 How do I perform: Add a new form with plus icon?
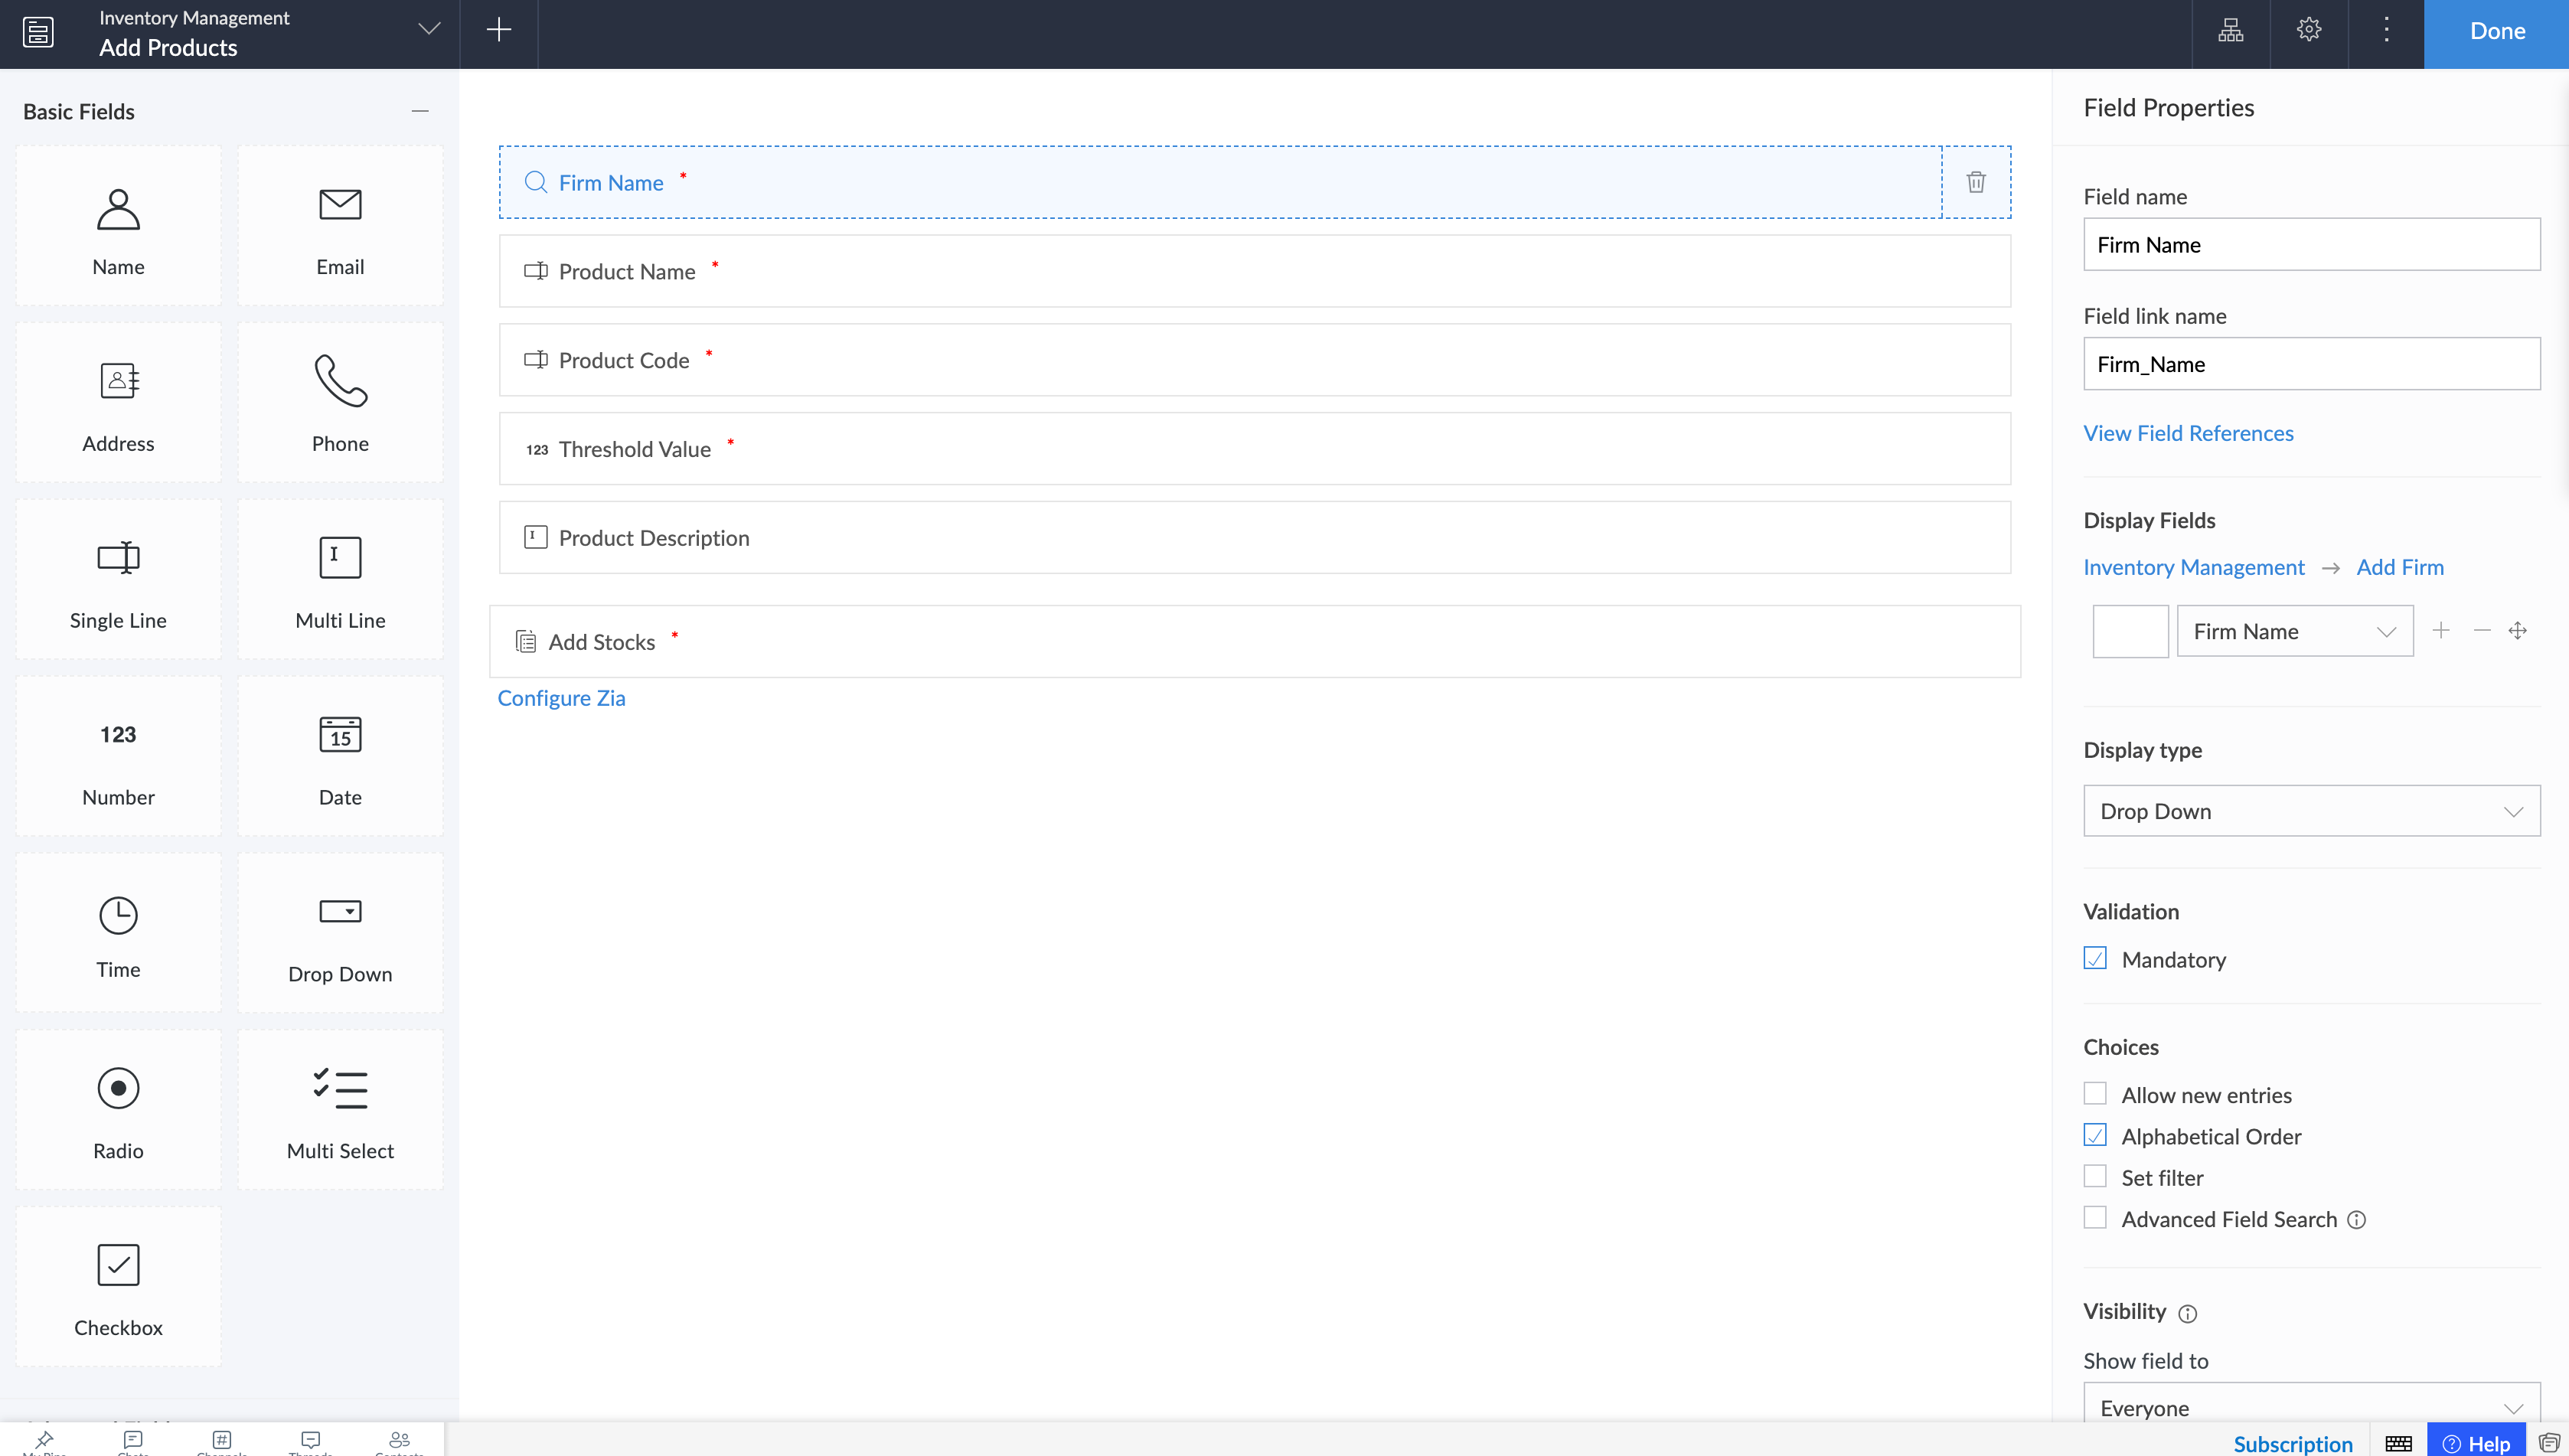[x=499, y=30]
